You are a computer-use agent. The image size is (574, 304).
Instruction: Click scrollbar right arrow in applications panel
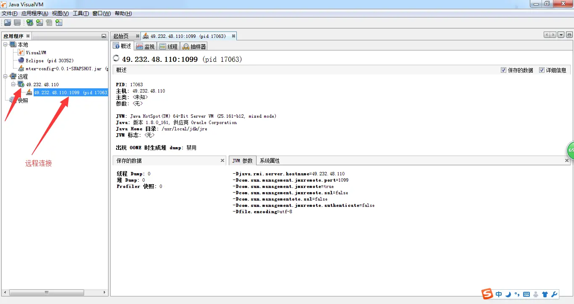coord(105,292)
